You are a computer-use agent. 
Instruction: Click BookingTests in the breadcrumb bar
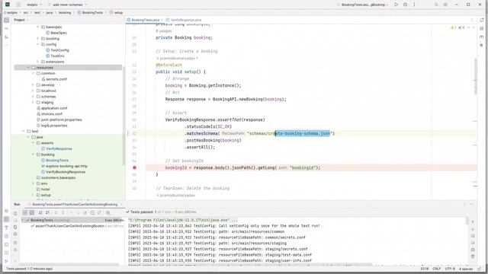point(90,13)
